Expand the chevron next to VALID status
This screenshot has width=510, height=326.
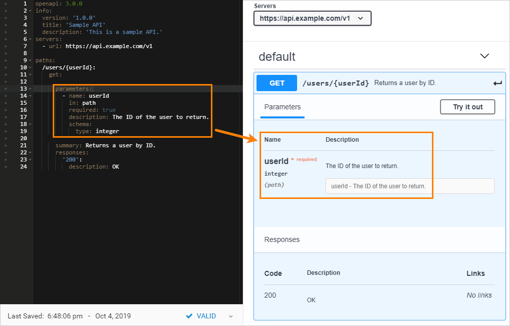[231, 316]
